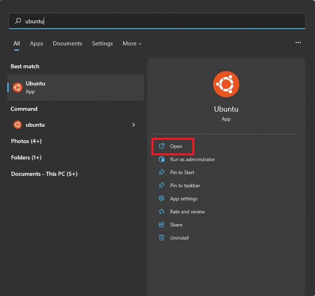Select Pin to taskbar

pyautogui.click(x=185, y=185)
